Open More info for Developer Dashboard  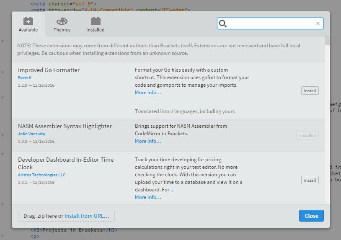(148, 197)
